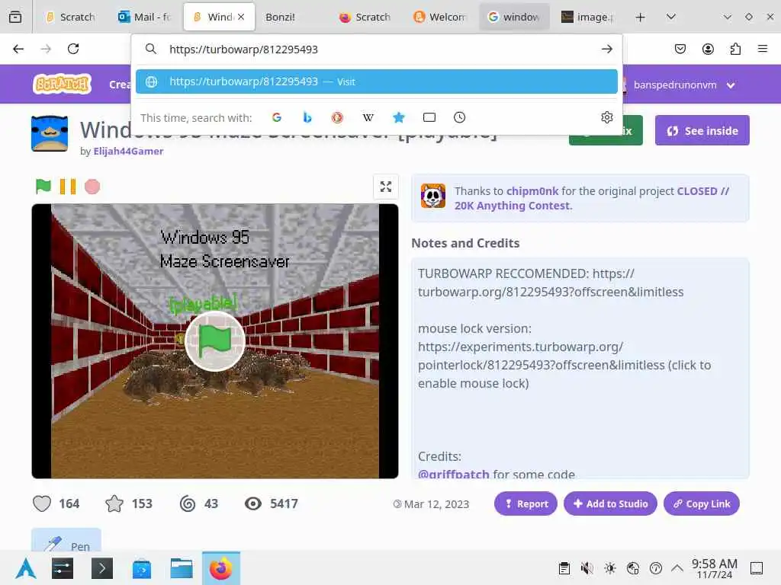781x585 pixels.
Task: Search bookmarks with the star icon
Action: pos(398,117)
